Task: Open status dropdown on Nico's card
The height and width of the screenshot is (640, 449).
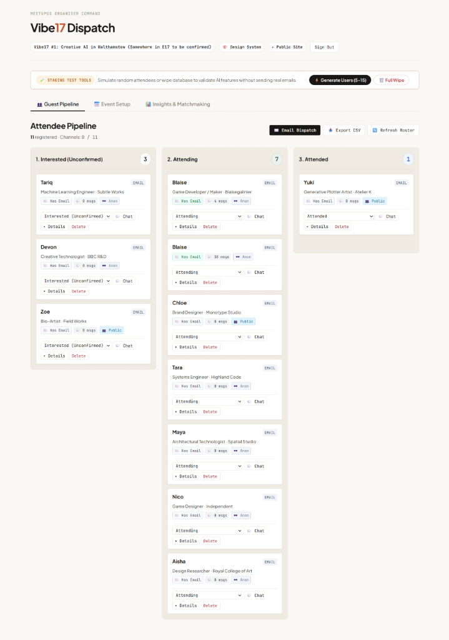Action: click(207, 531)
